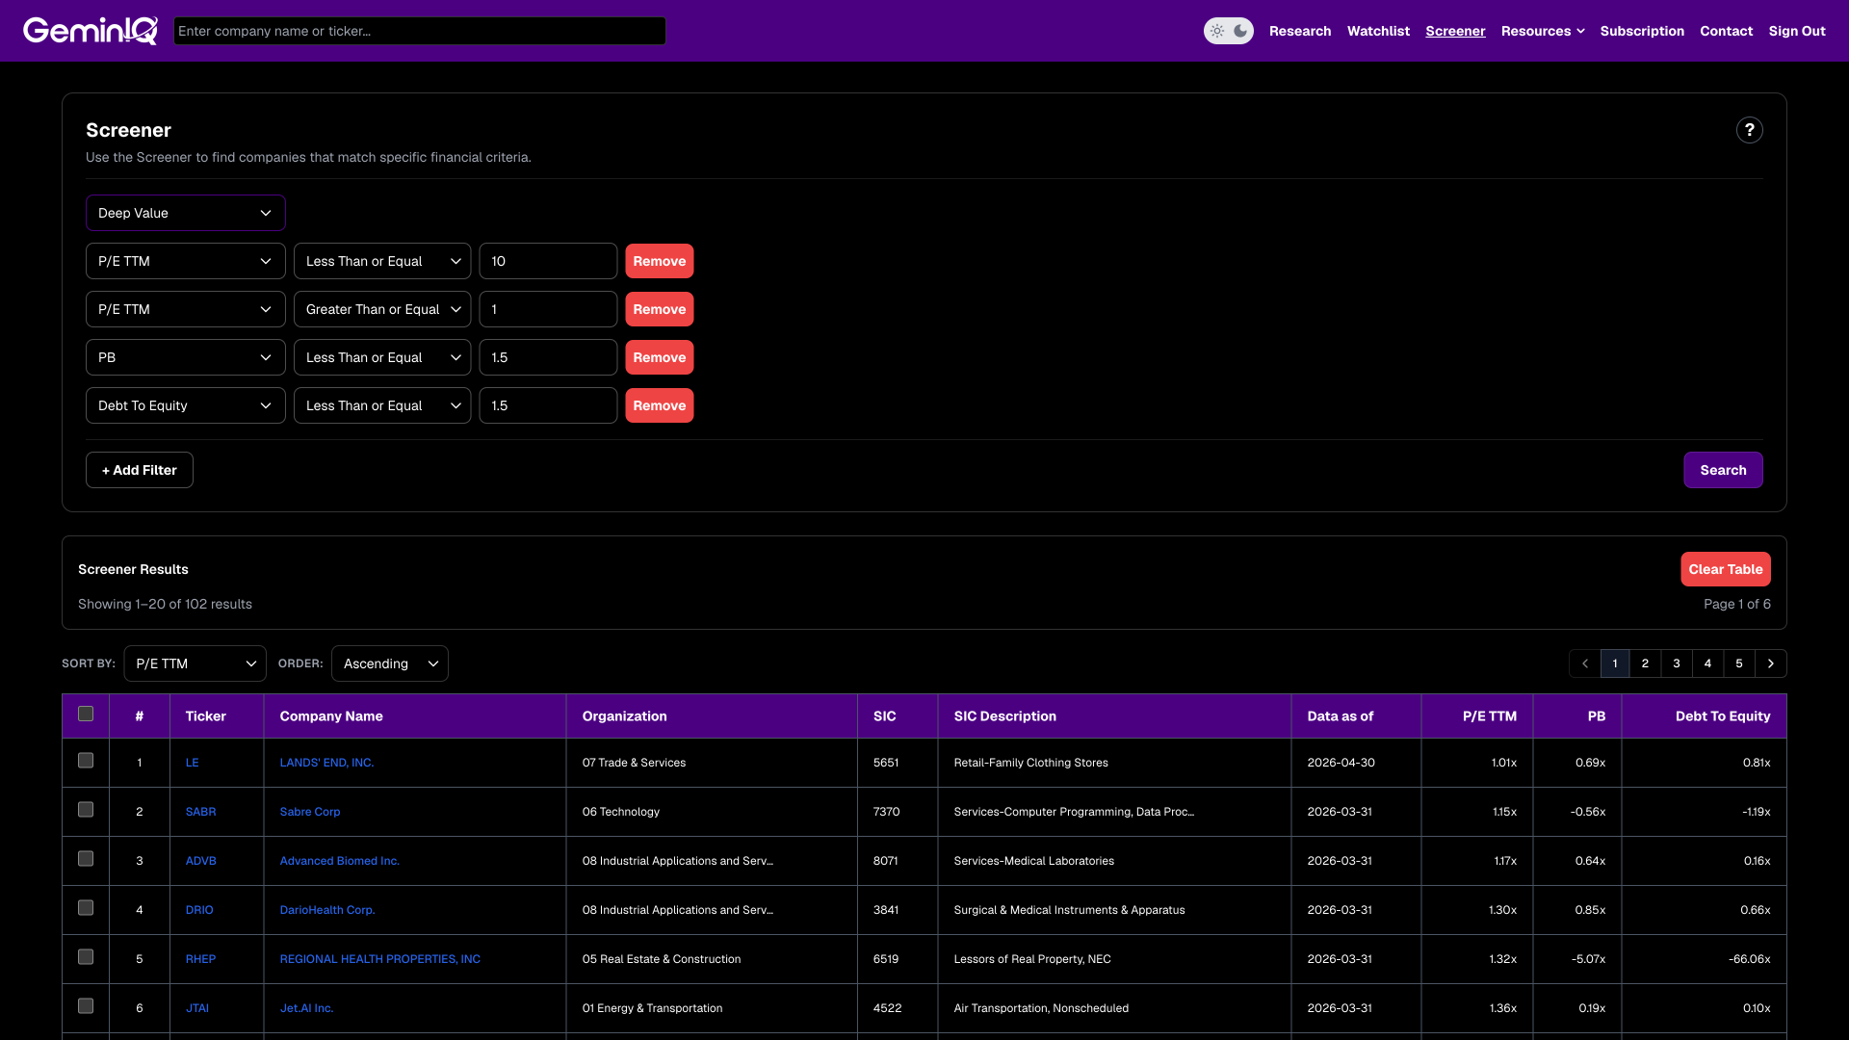Open the Debt To Equity metric dropdown

[185, 405]
